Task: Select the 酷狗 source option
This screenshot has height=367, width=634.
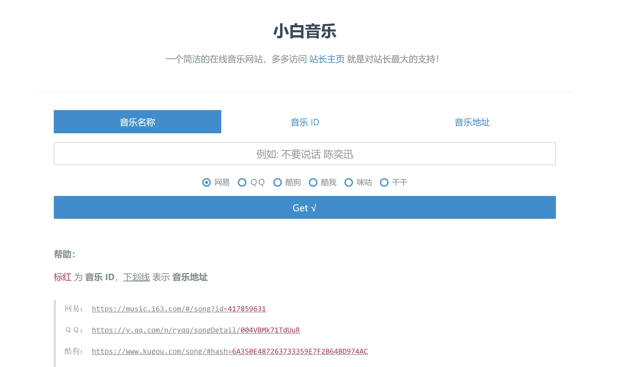Action: pos(278,182)
